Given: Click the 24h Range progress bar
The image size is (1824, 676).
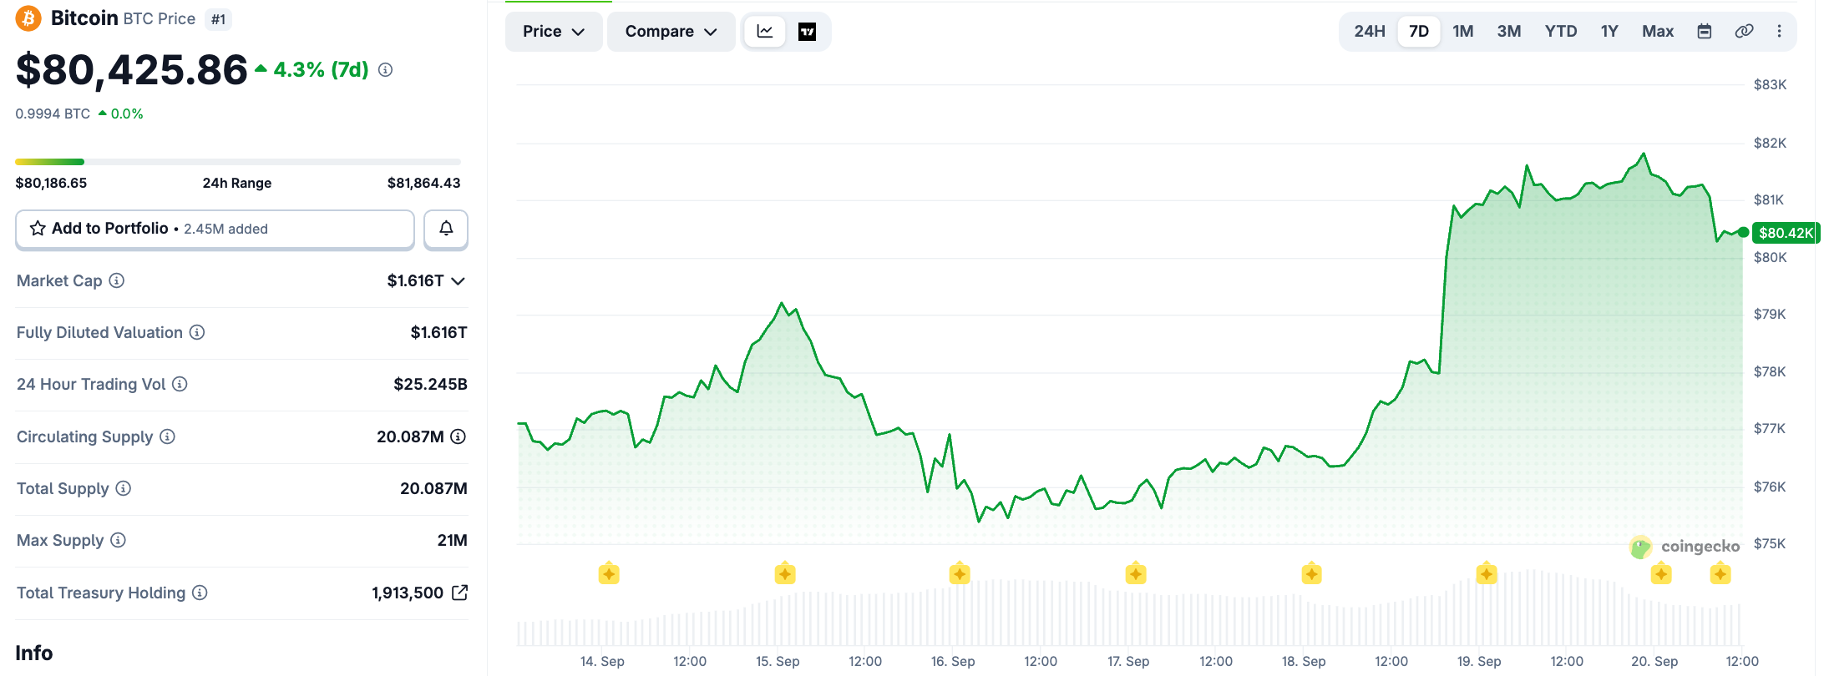Looking at the screenshot, I should pos(238,161).
